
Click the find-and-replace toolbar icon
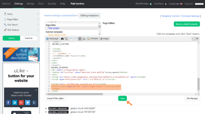(x=66, y=39)
